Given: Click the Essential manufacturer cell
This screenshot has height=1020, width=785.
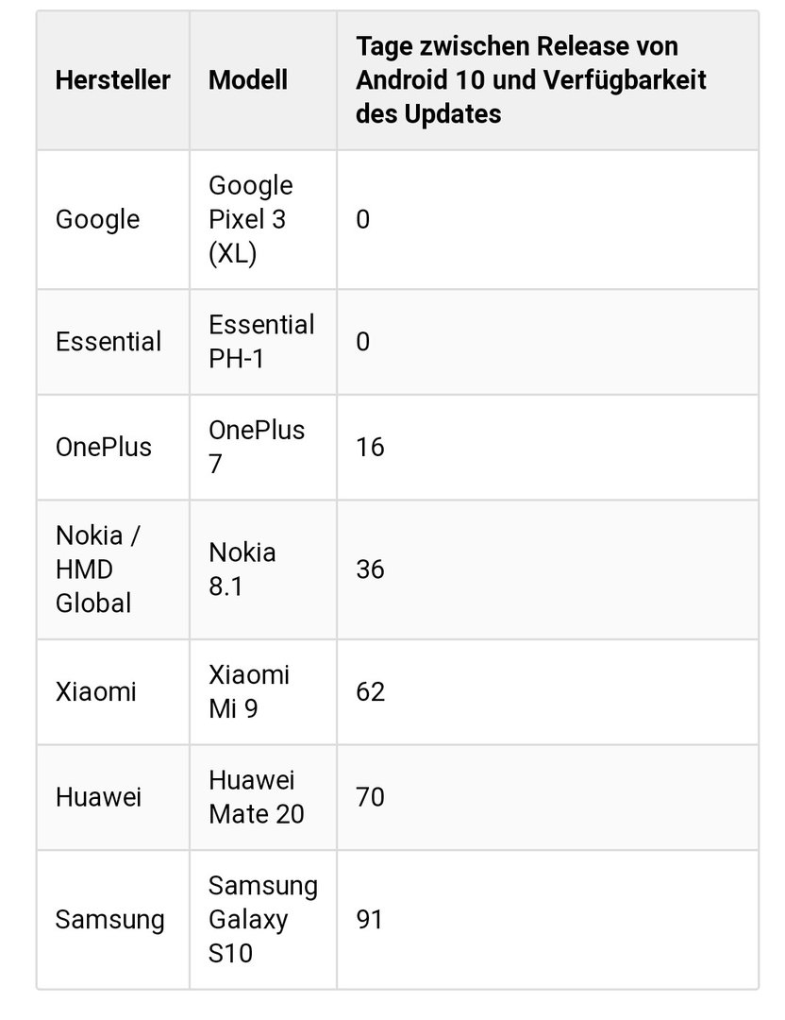Looking at the screenshot, I should (113, 342).
